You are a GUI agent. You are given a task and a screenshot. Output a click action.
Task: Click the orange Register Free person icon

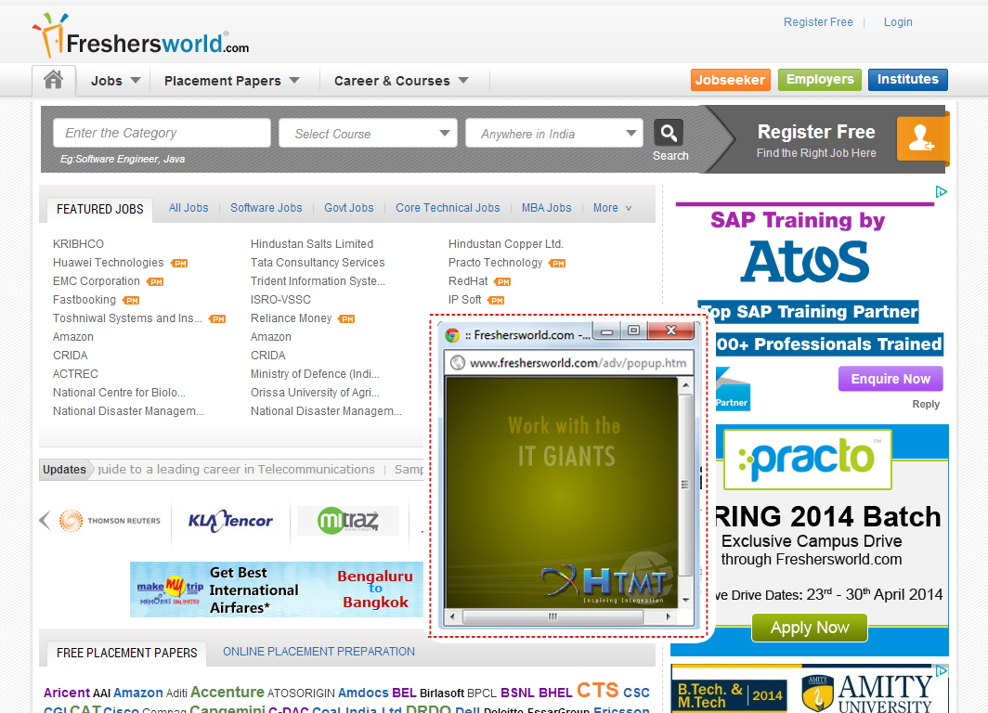(923, 139)
